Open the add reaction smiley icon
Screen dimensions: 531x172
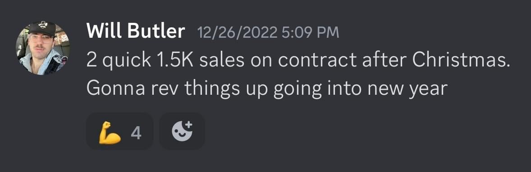click(182, 131)
